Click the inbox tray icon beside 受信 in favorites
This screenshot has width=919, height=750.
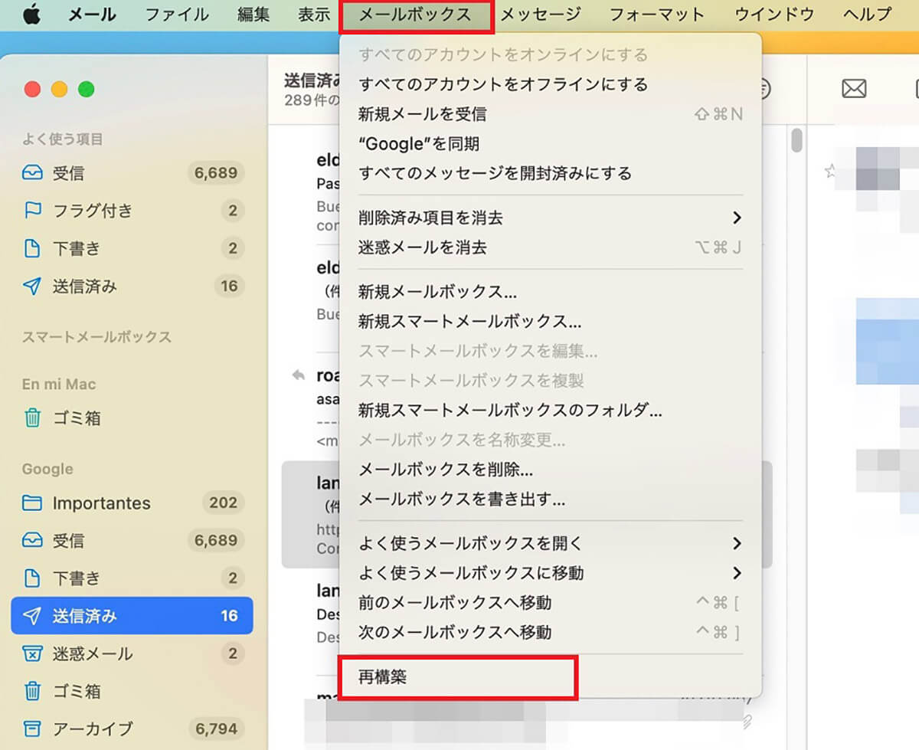[x=32, y=173]
